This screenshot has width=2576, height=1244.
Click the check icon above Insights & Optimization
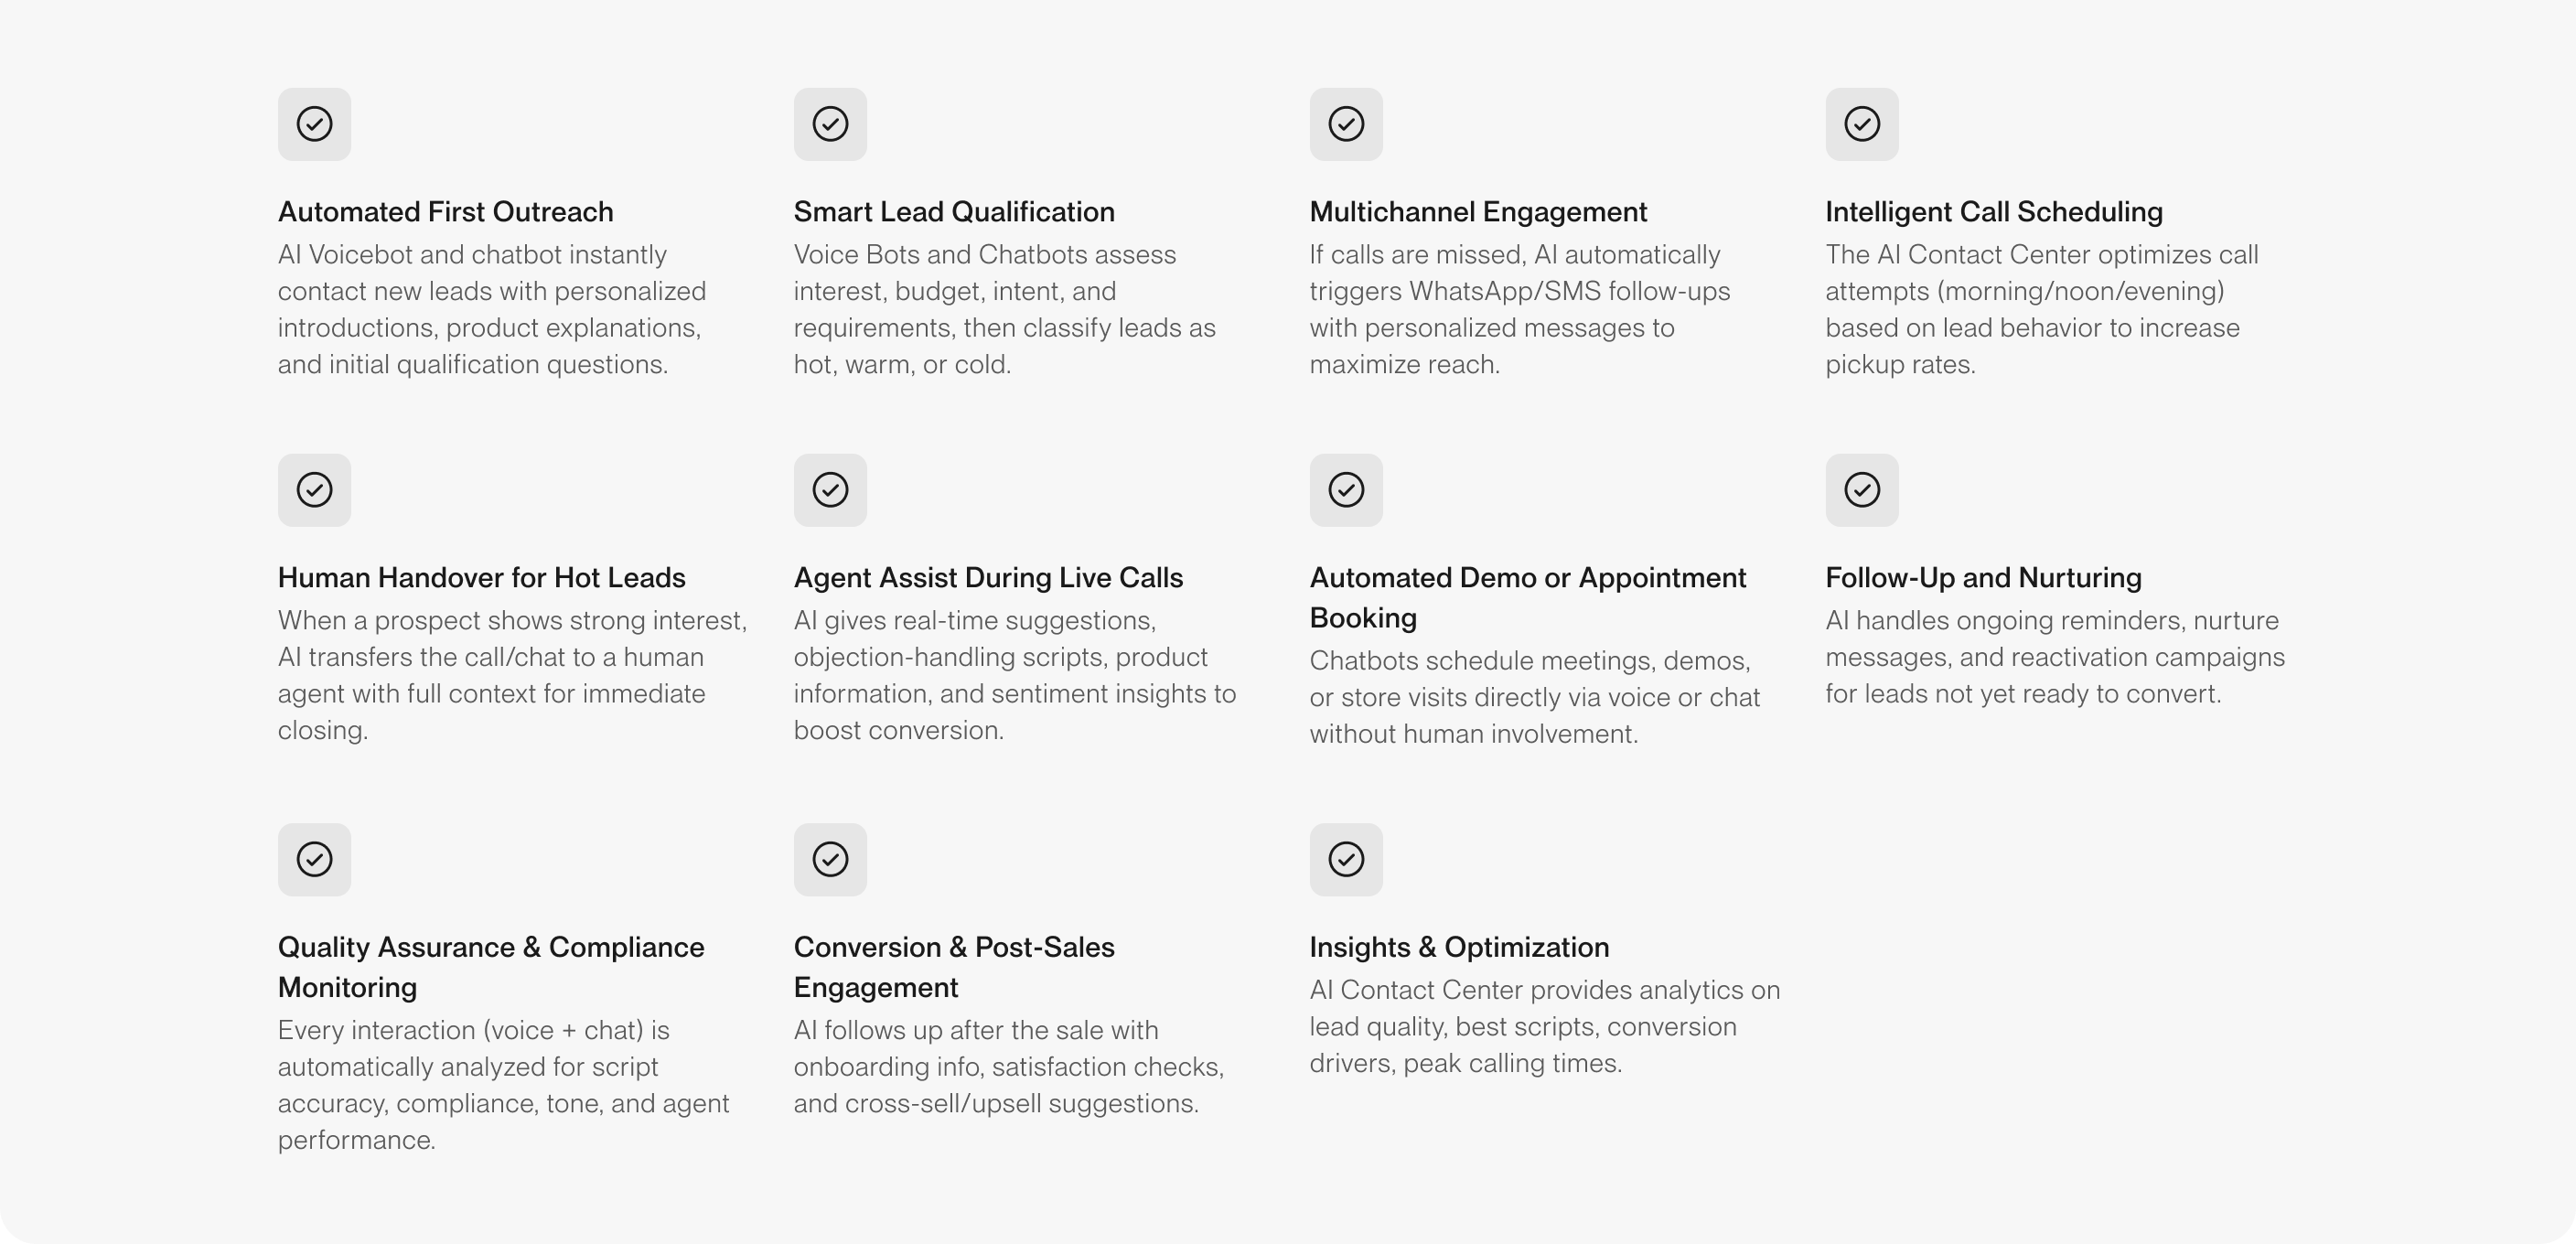1346,859
